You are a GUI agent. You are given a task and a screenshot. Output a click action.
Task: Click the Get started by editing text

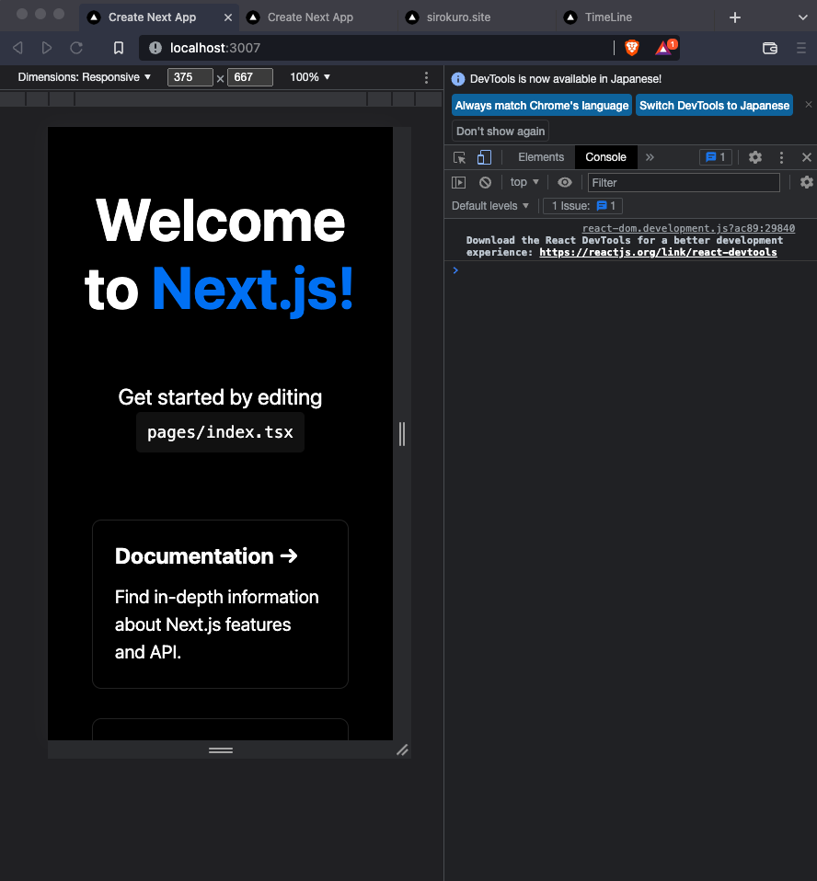point(221,397)
